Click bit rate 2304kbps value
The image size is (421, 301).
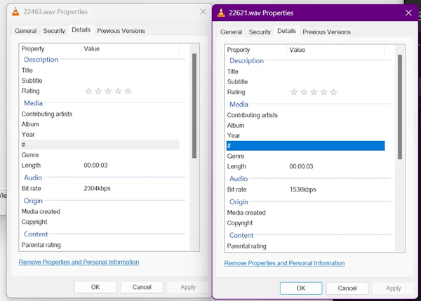coord(97,189)
